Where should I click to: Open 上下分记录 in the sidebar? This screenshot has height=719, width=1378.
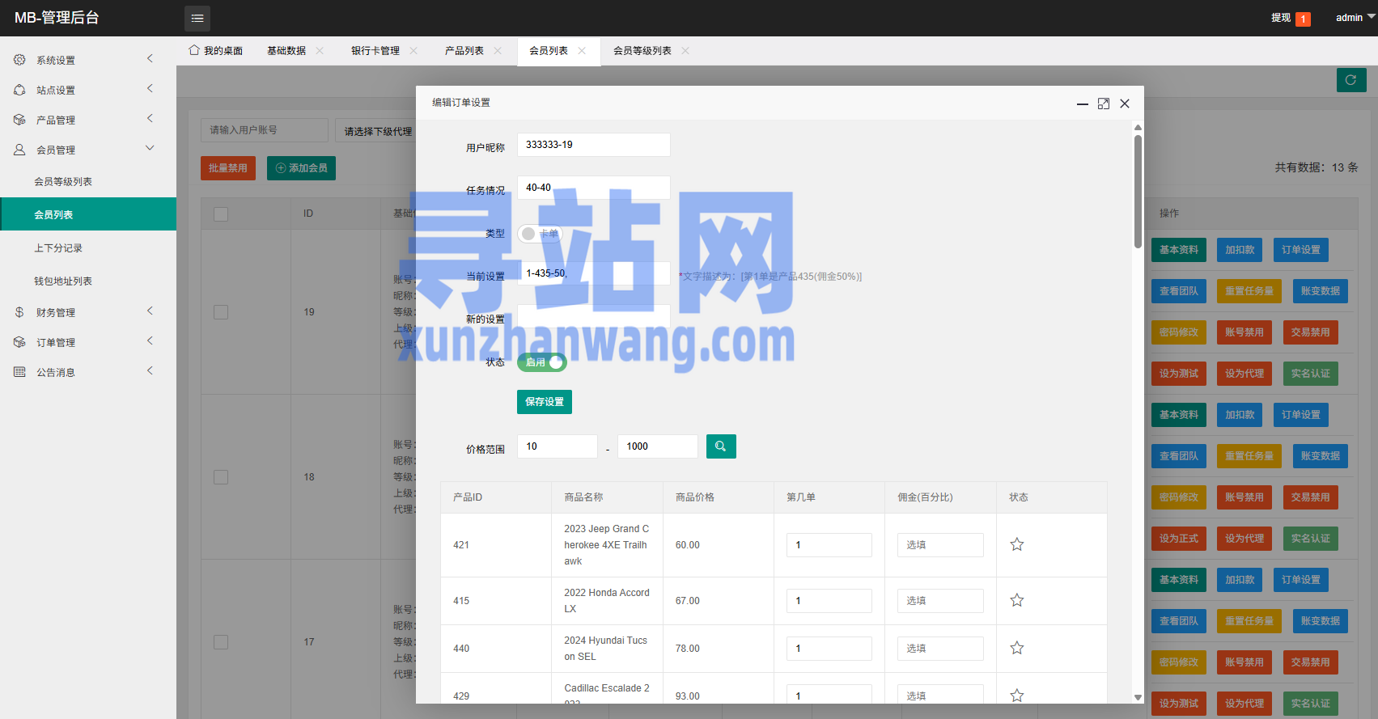pyautogui.click(x=58, y=248)
